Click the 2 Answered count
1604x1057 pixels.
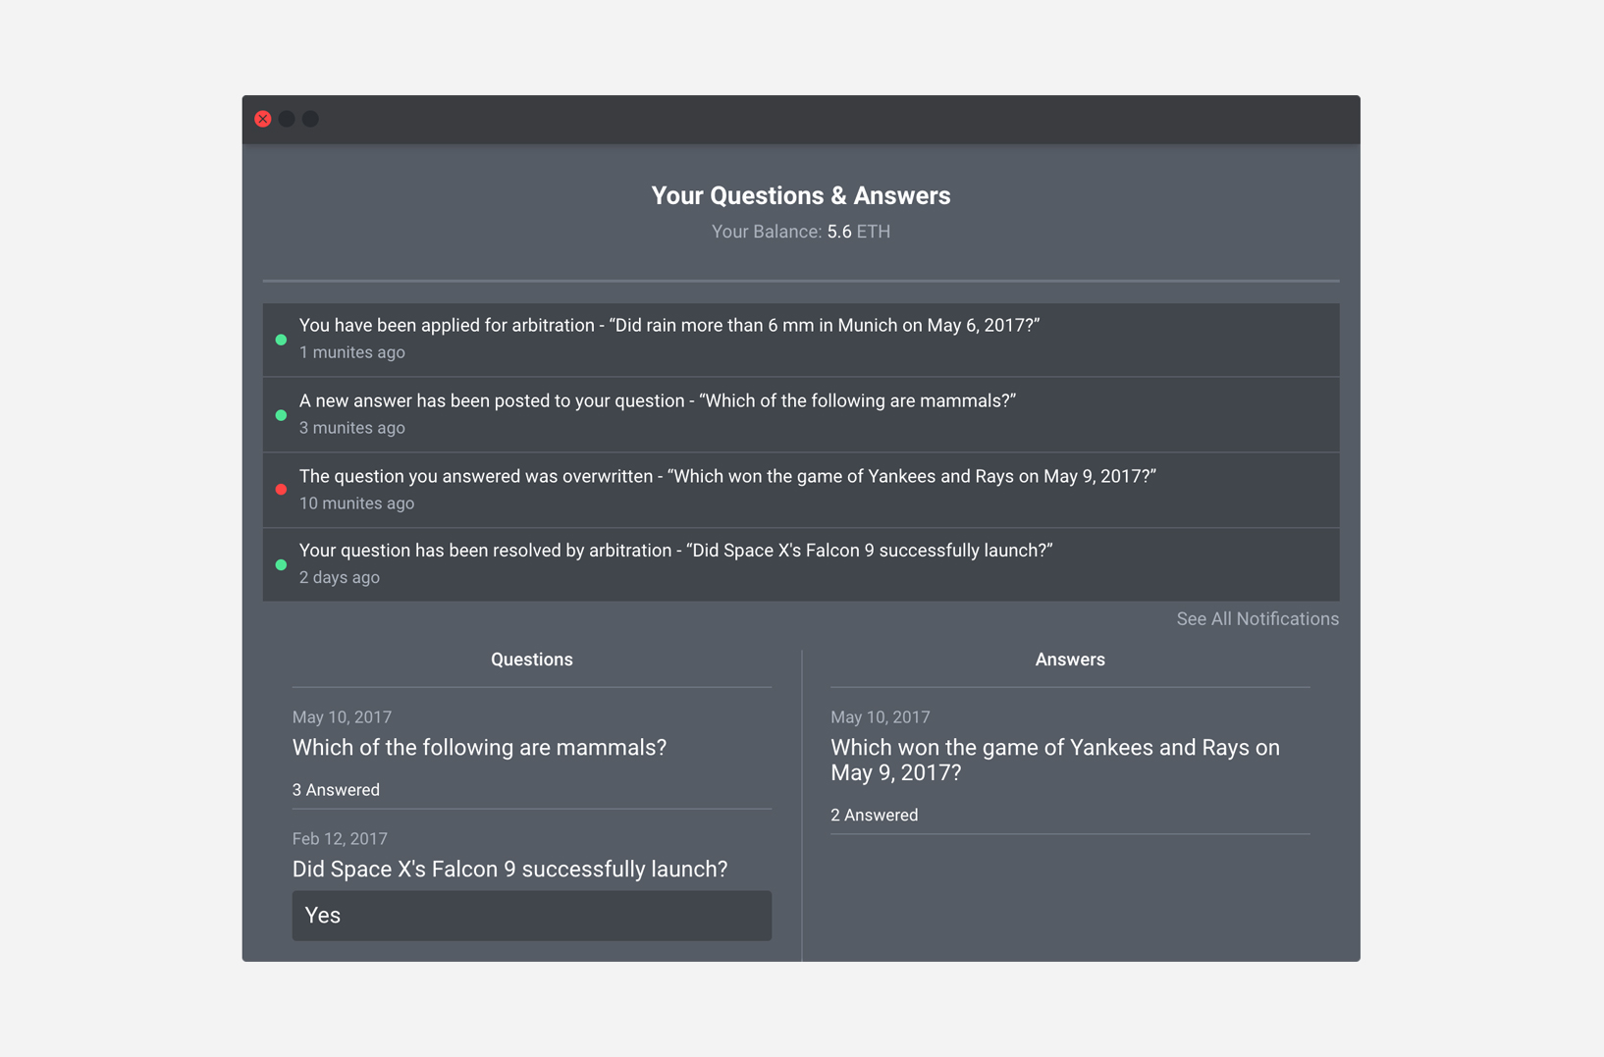coord(874,816)
